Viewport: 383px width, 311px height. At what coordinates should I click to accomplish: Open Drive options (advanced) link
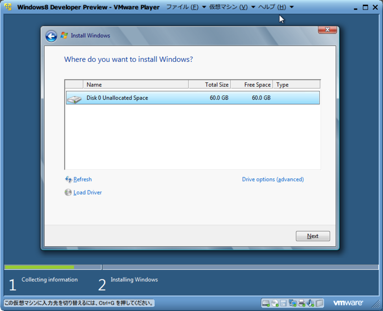point(273,179)
